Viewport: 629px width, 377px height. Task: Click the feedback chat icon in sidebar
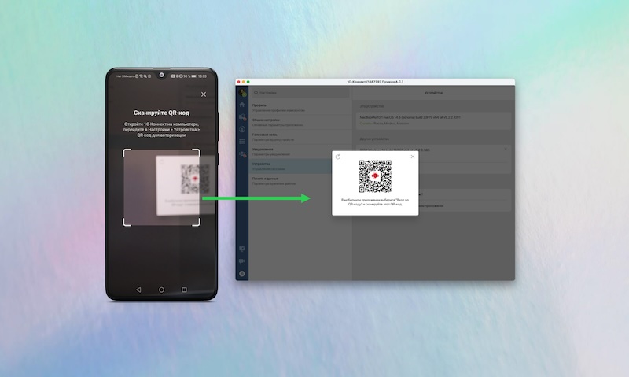click(242, 249)
